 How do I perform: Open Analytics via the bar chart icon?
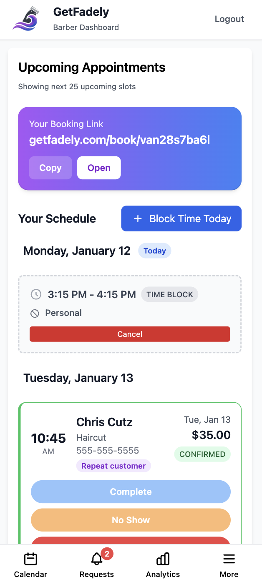pos(163,559)
